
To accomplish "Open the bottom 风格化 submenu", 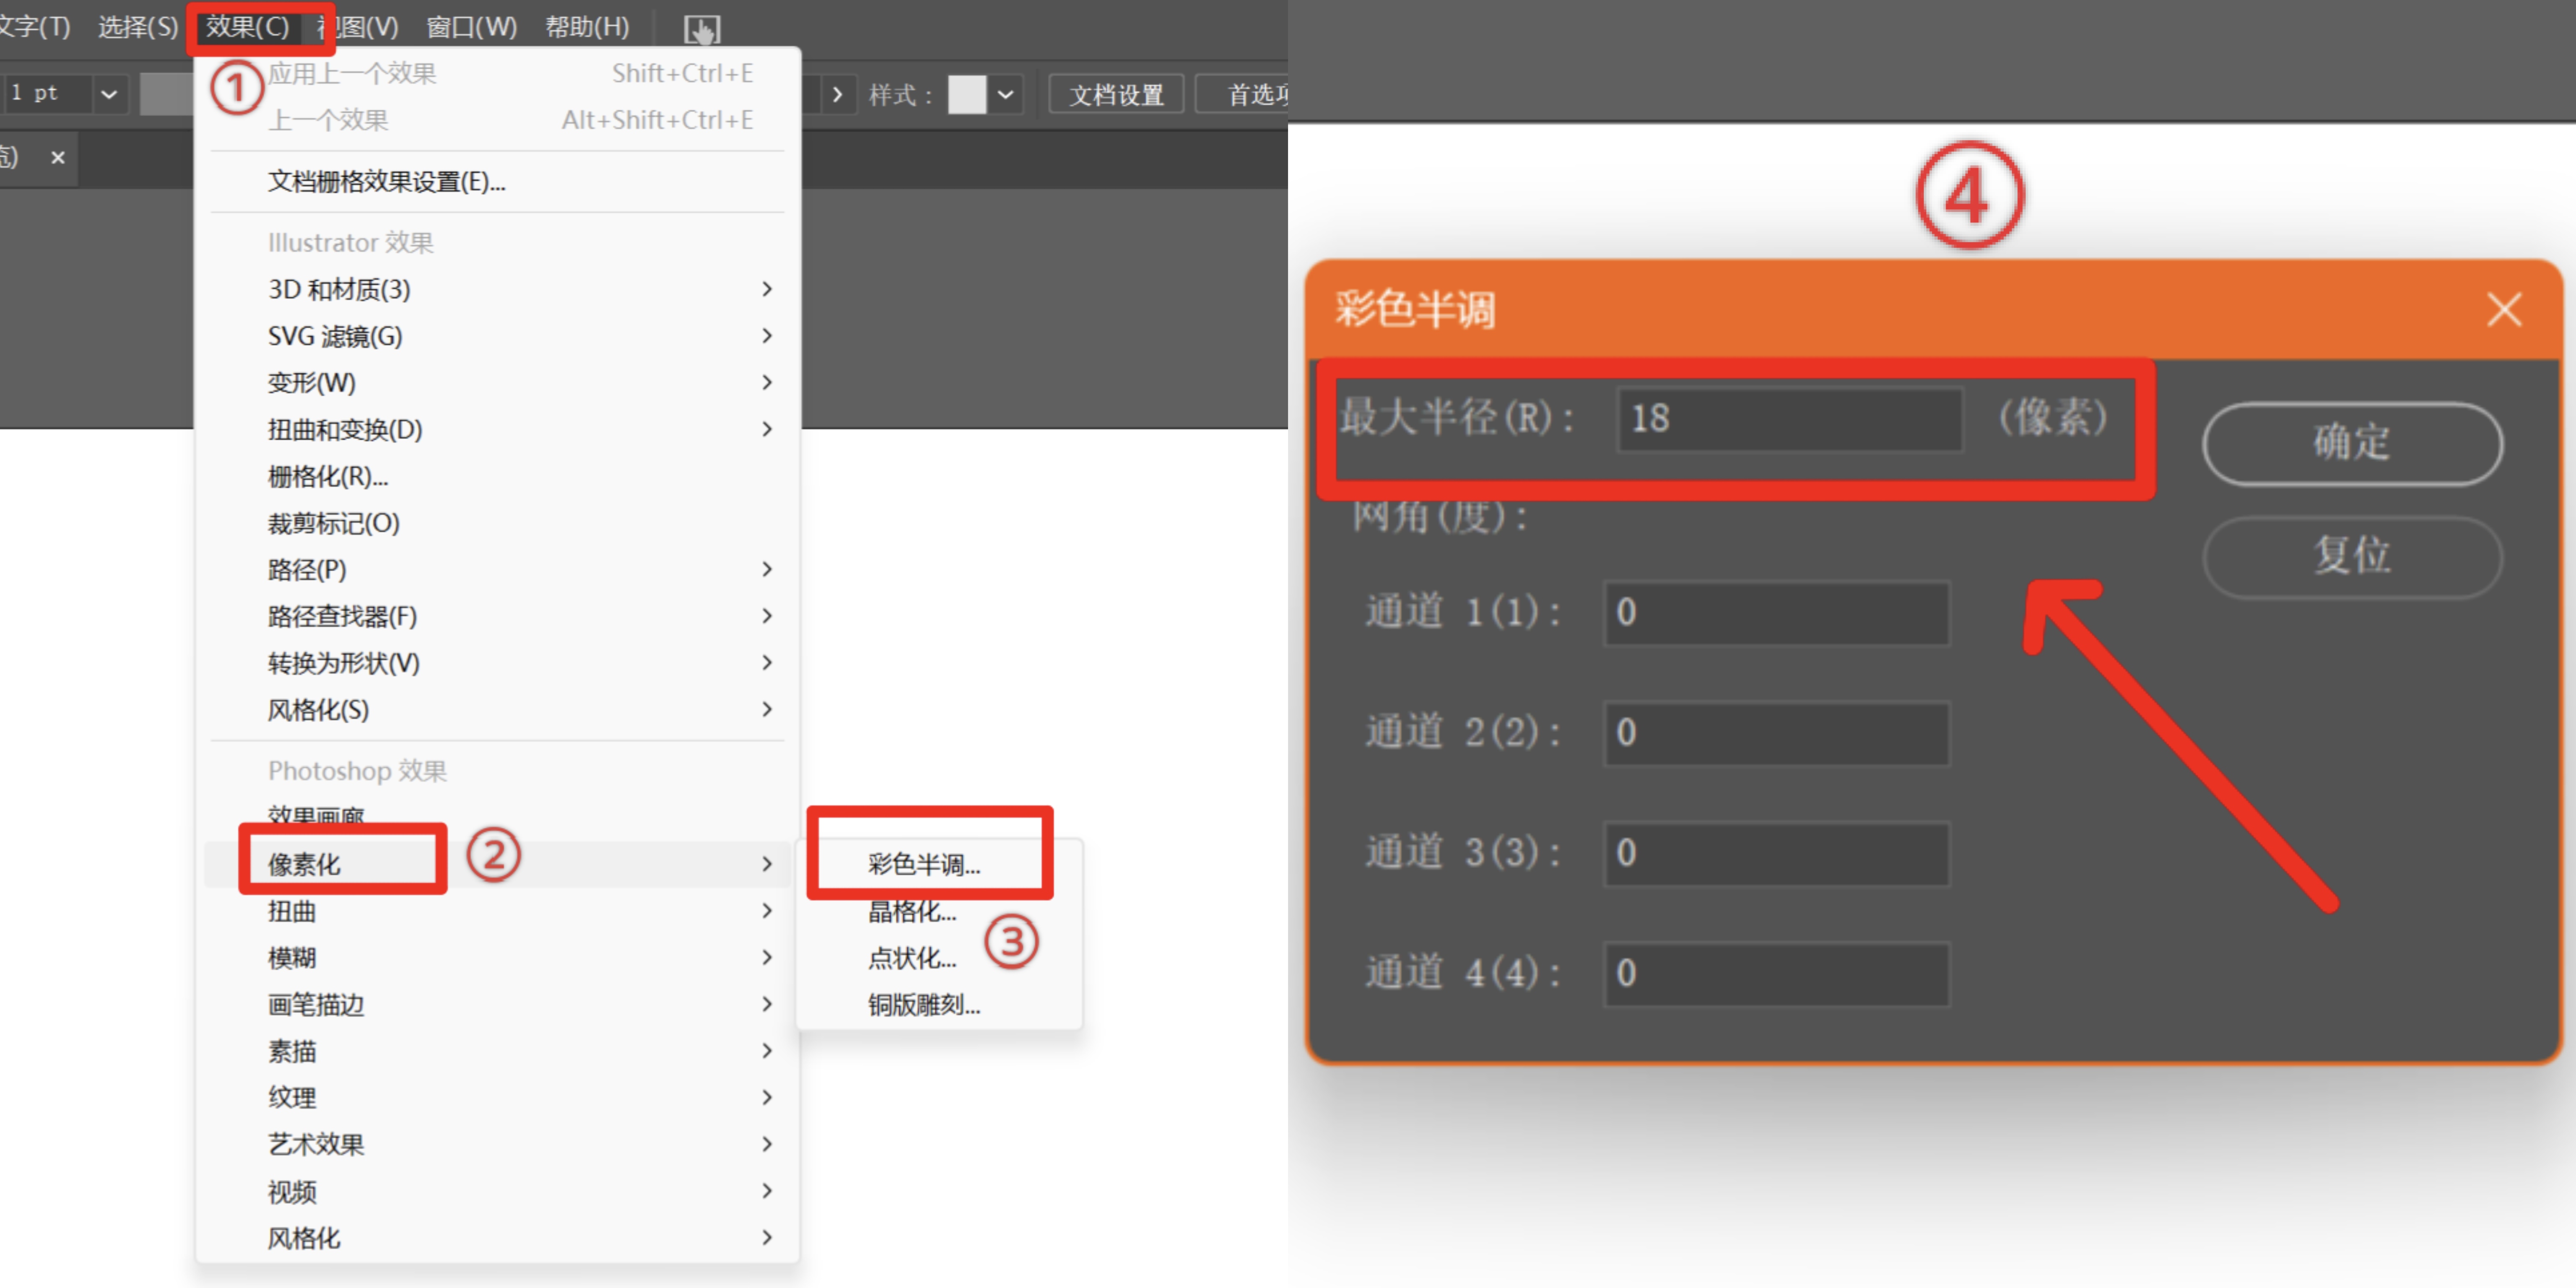I will [x=497, y=1238].
